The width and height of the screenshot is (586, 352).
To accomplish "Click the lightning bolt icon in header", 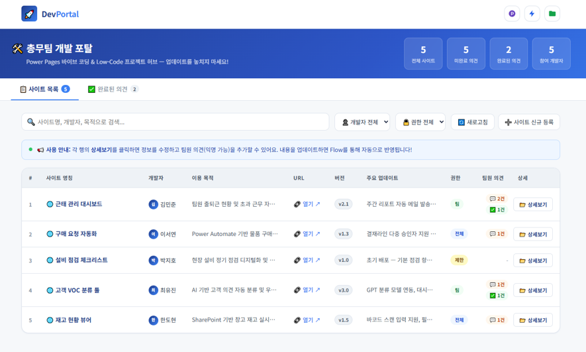I will 532,14.
